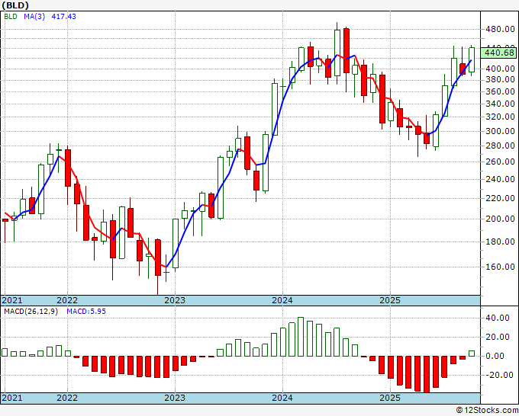
Task: Click the highlighted current price 440.68
Action: click(499, 53)
